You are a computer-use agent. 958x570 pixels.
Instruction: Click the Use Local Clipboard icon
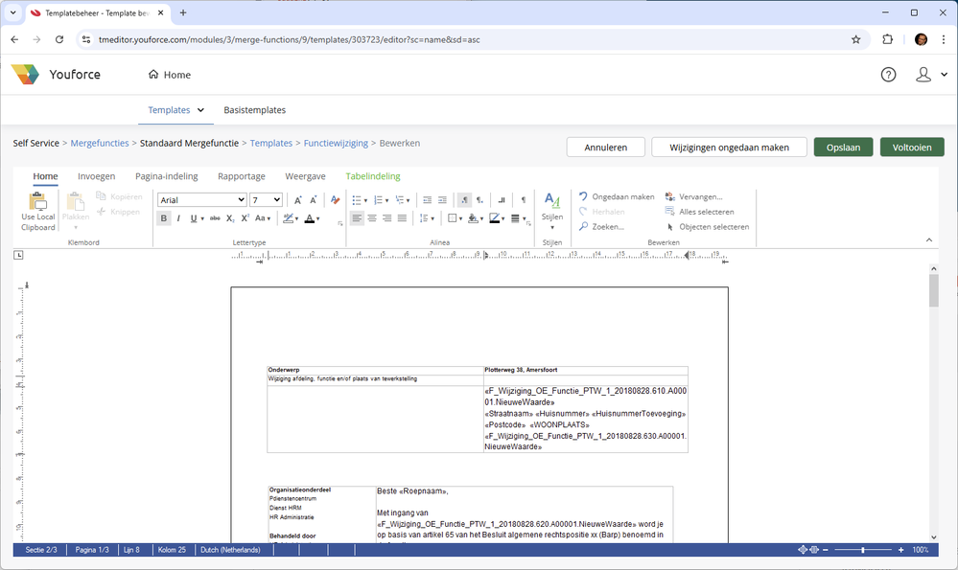coord(38,211)
